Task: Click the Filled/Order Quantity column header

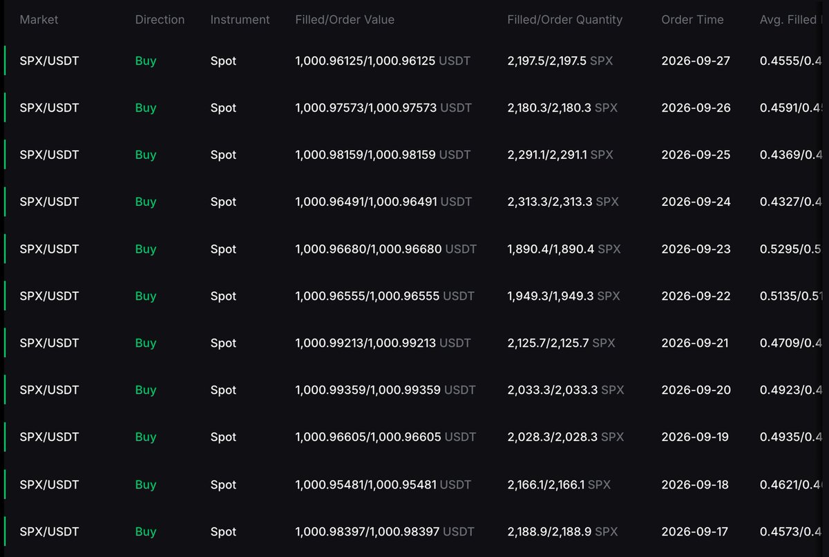Action: click(564, 19)
